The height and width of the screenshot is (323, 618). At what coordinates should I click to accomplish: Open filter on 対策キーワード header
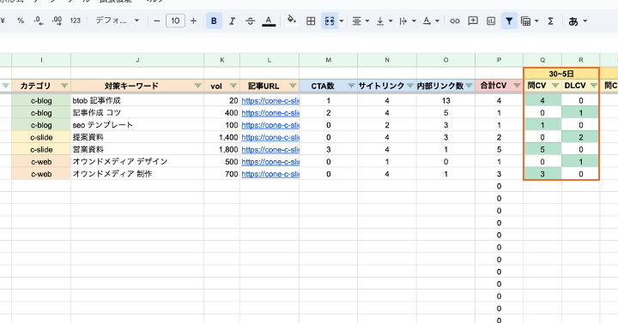[x=198, y=86]
